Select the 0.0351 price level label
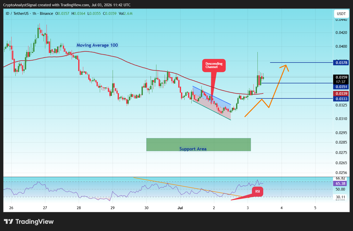The width and height of the screenshot is (353, 231). (x=341, y=87)
